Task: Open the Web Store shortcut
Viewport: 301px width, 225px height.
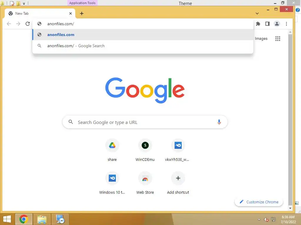Action: coord(145,183)
